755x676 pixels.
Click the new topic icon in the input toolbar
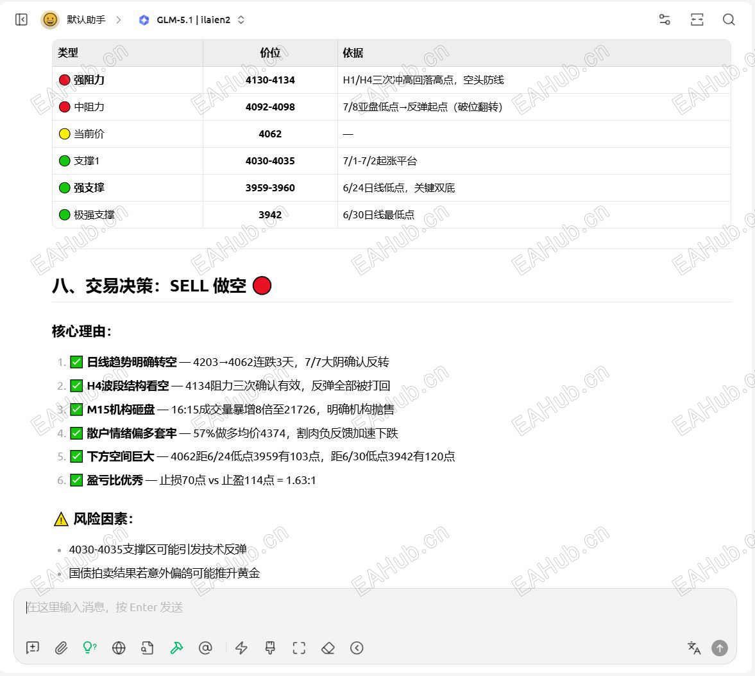[33, 648]
